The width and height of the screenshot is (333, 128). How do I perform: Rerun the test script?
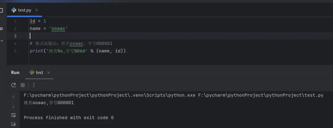pyautogui.click(x=14, y=85)
